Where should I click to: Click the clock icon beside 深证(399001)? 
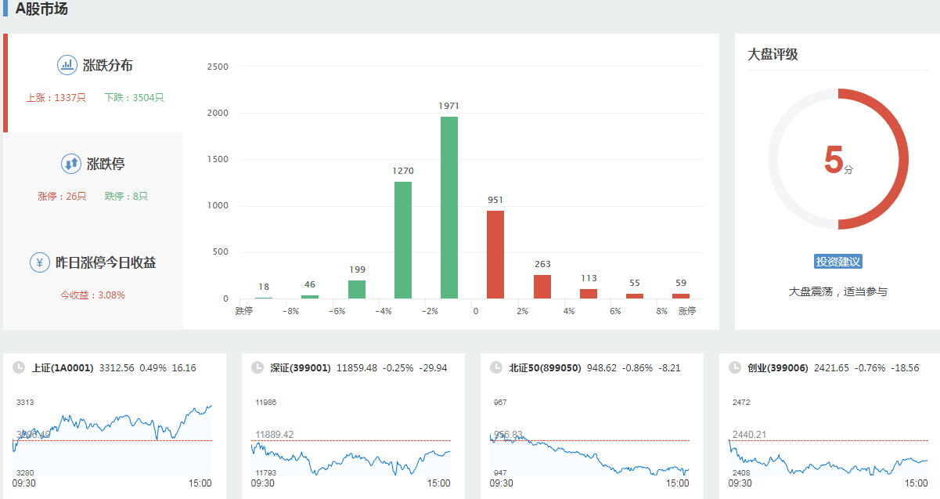point(256,367)
